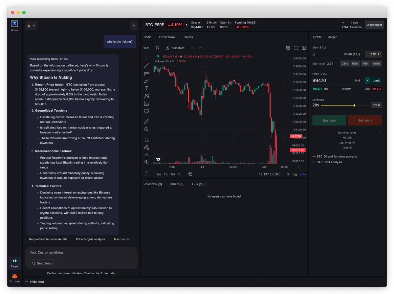Open the forecasting and measurement tools
Screen dimensions: 394x294
[x=146, y=104]
